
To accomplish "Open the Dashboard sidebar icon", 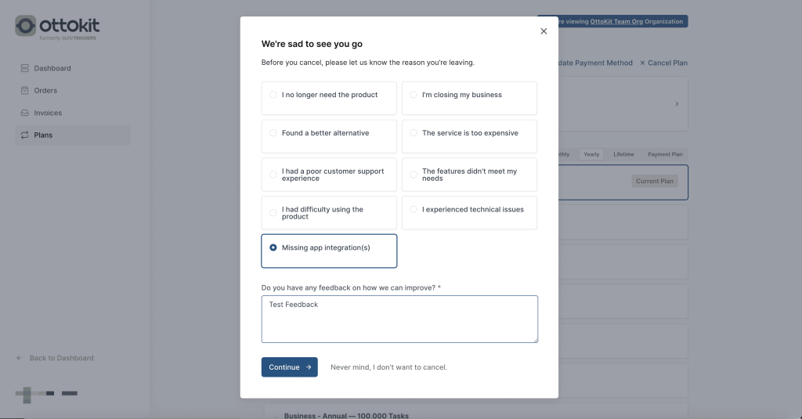I will pos(25,68).
